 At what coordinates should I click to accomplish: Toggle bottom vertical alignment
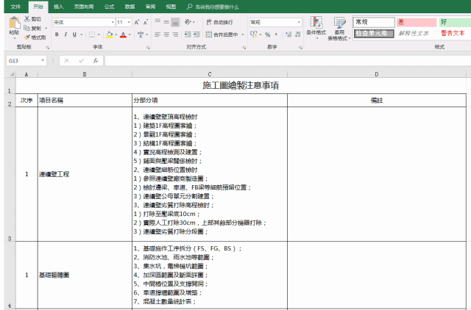175,22
